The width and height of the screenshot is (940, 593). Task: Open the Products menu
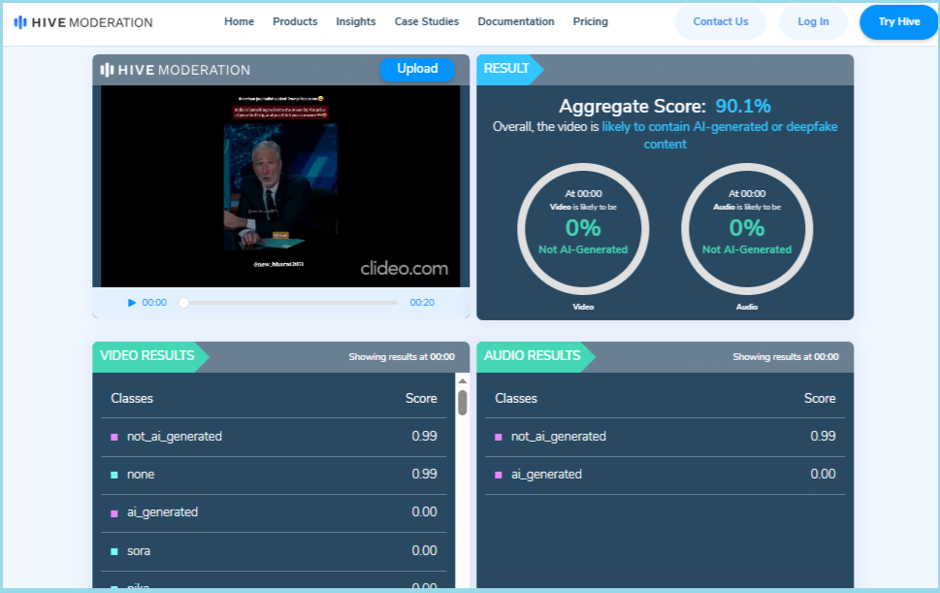pos(295,21)
